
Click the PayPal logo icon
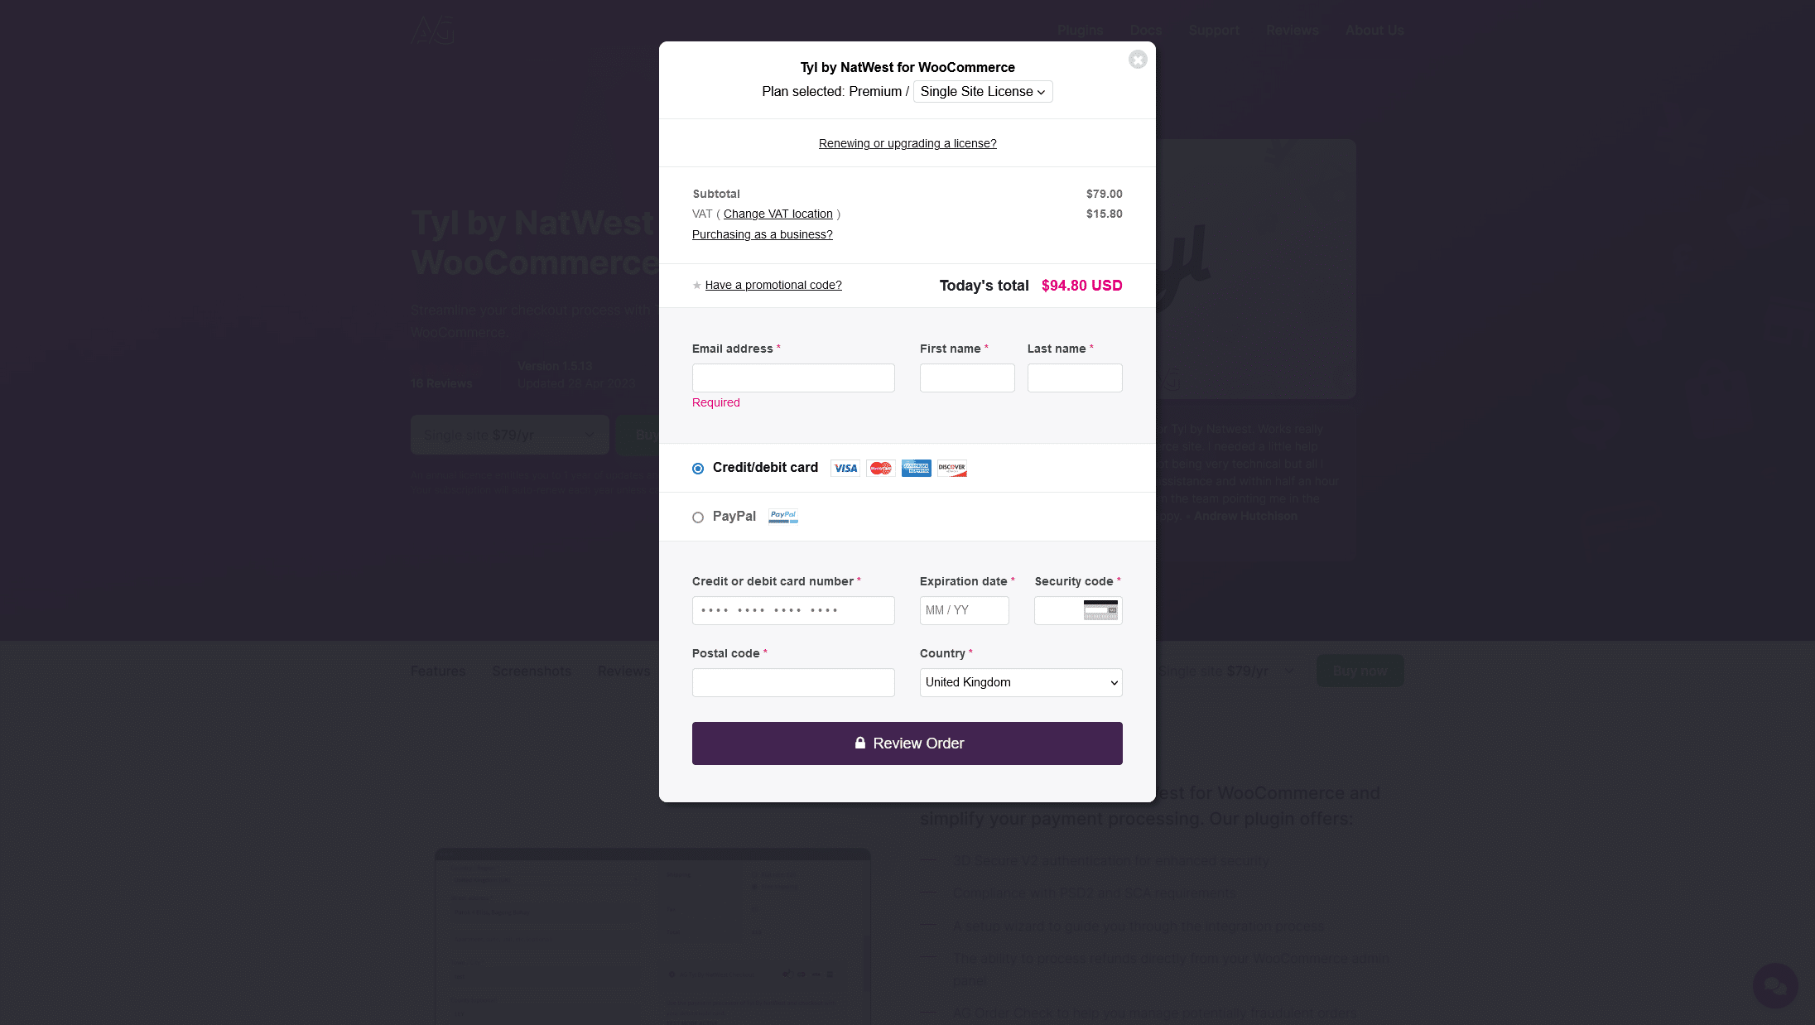tap(783, 516)
